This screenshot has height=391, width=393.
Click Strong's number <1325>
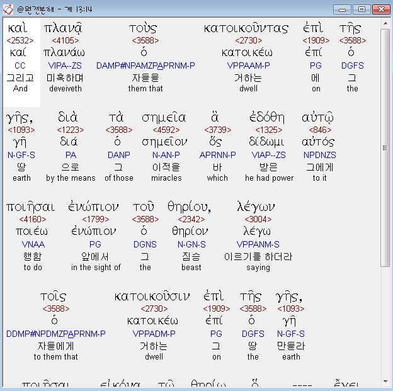pyautogui.click(x=269, y=130)
